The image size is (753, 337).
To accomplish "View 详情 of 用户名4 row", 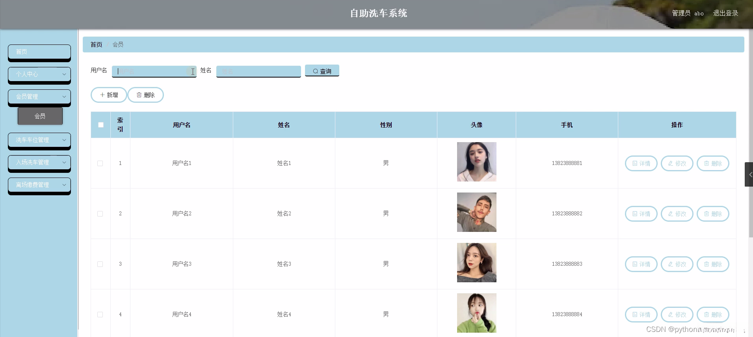I will click(641, 315).
